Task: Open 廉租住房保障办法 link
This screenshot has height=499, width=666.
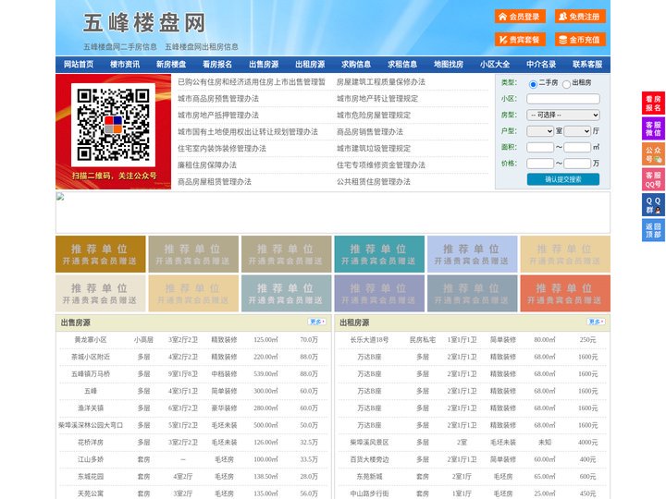Action: point(207,165)
